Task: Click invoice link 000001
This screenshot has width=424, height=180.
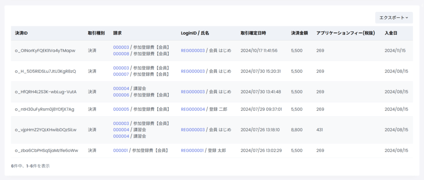Action: click(120, 151)
